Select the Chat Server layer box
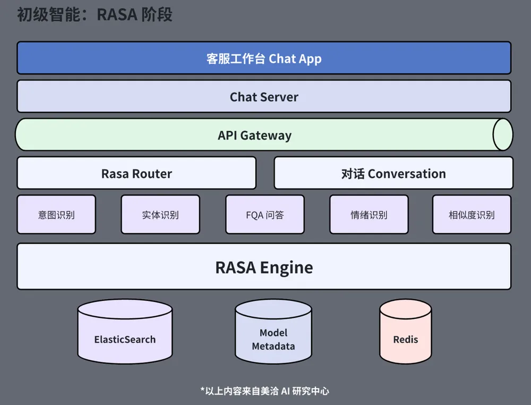Image resolution: width=531 pixels, height=405 pixels. click(x=264, y=97)
